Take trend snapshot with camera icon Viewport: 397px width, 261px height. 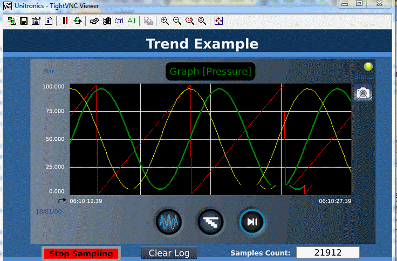coord(363,93)
